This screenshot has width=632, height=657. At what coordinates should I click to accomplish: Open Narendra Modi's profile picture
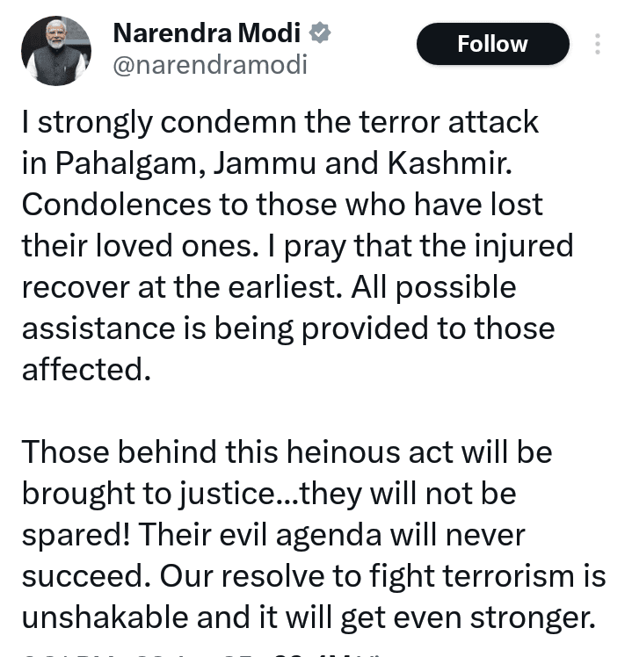click(x=56, y=51)
